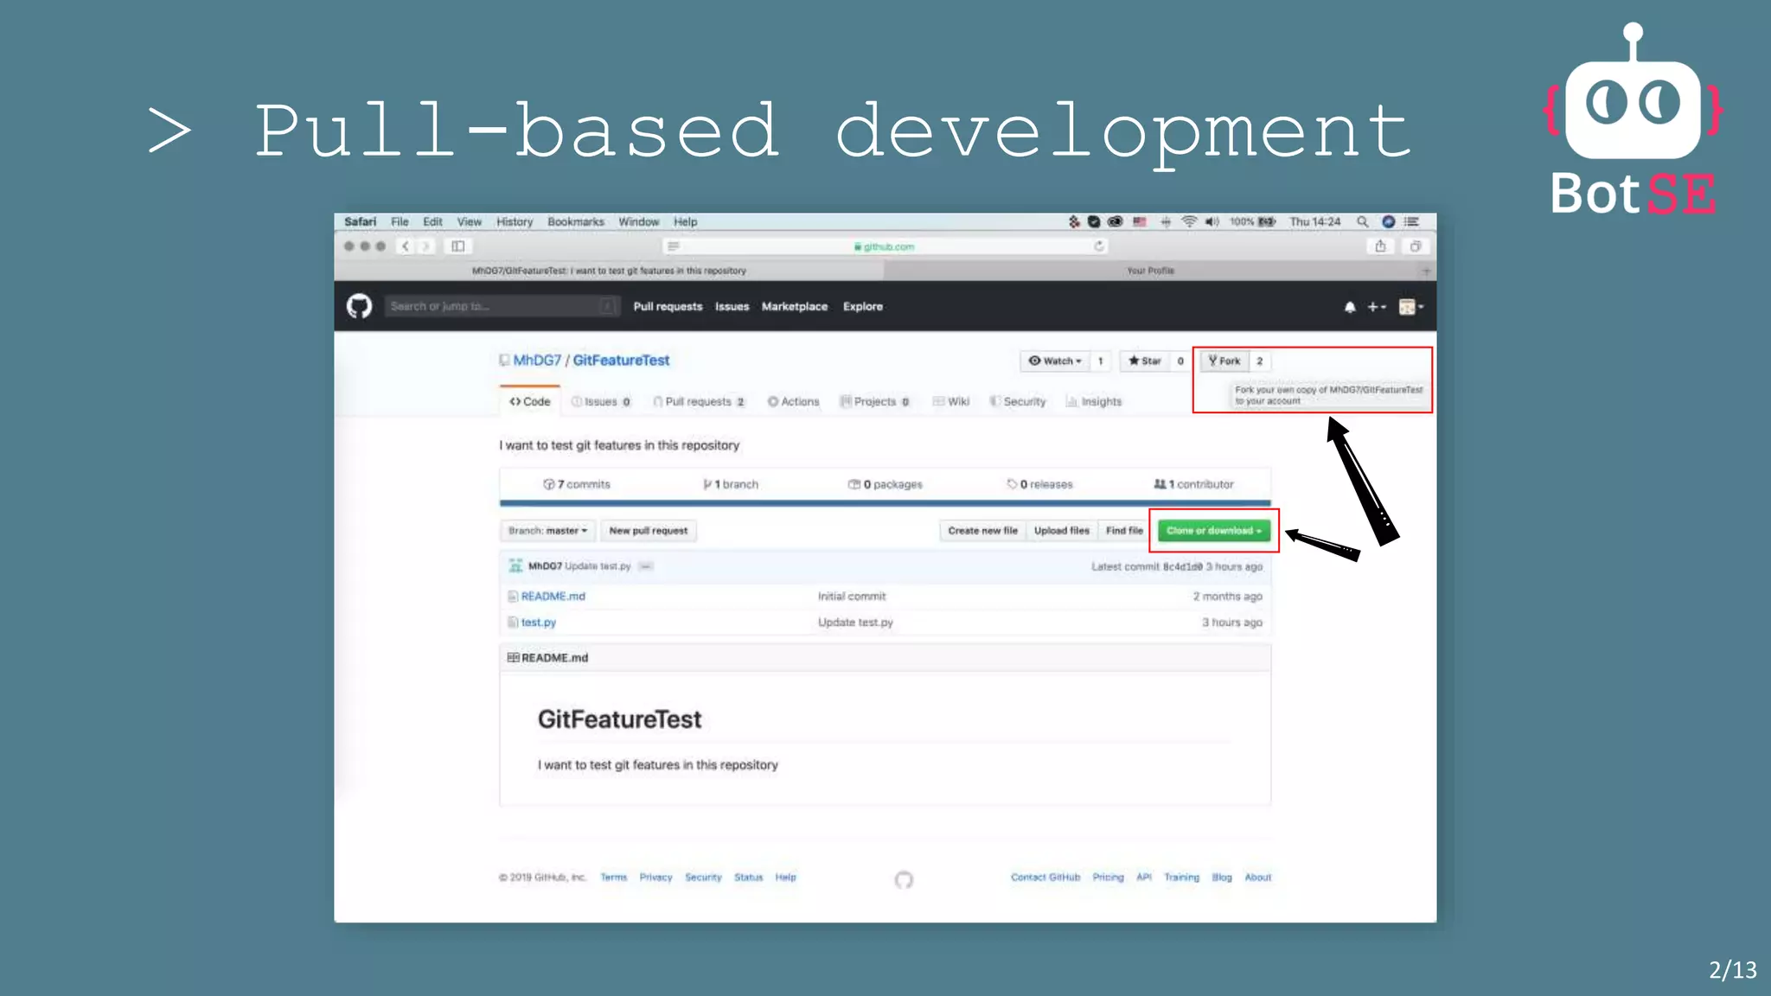Open the Actions tab
Viewport: 1771px width, 996px height.
(x=793, y=401)
